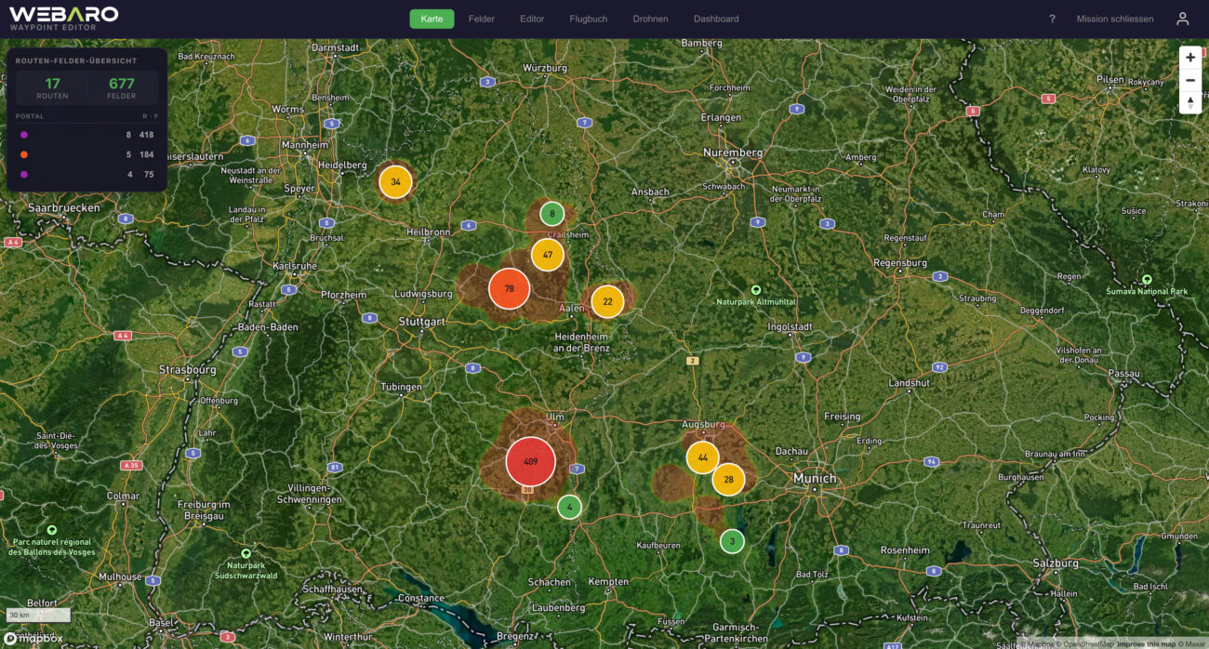Click the Stuttgart city label on map
The height and width of the screenshot is (649, 1209).
421,322
